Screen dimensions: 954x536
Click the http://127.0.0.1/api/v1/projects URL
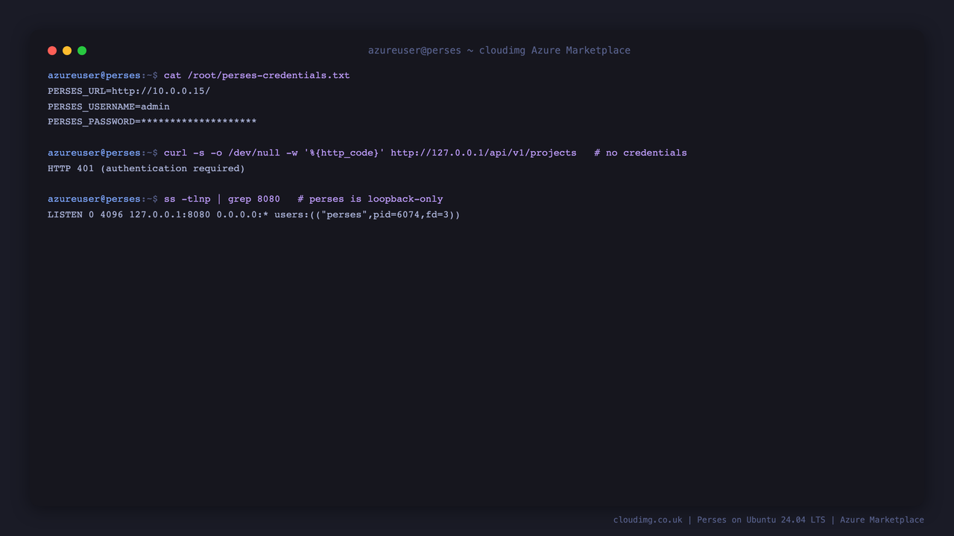[x=484, y=153]
